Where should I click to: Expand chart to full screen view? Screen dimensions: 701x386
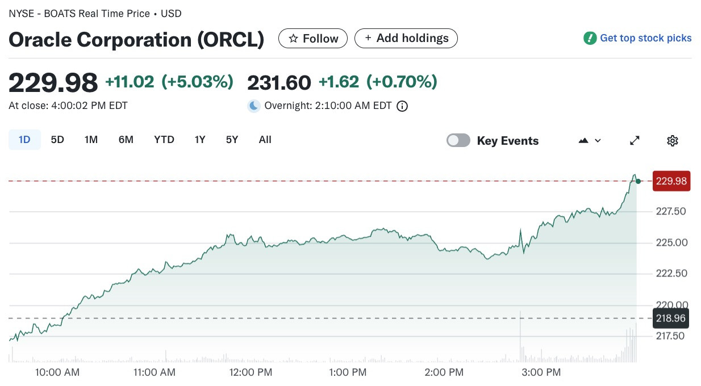(x=635, y=141)
